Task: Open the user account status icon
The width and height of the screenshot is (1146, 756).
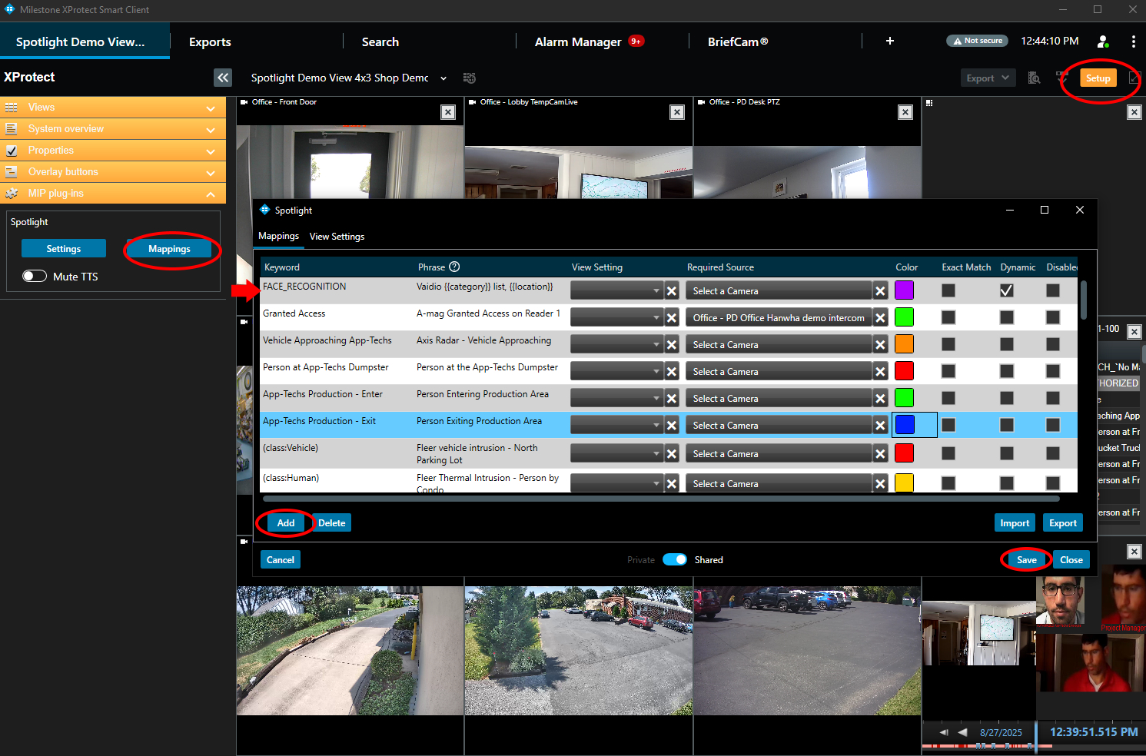Action: 1103,41
